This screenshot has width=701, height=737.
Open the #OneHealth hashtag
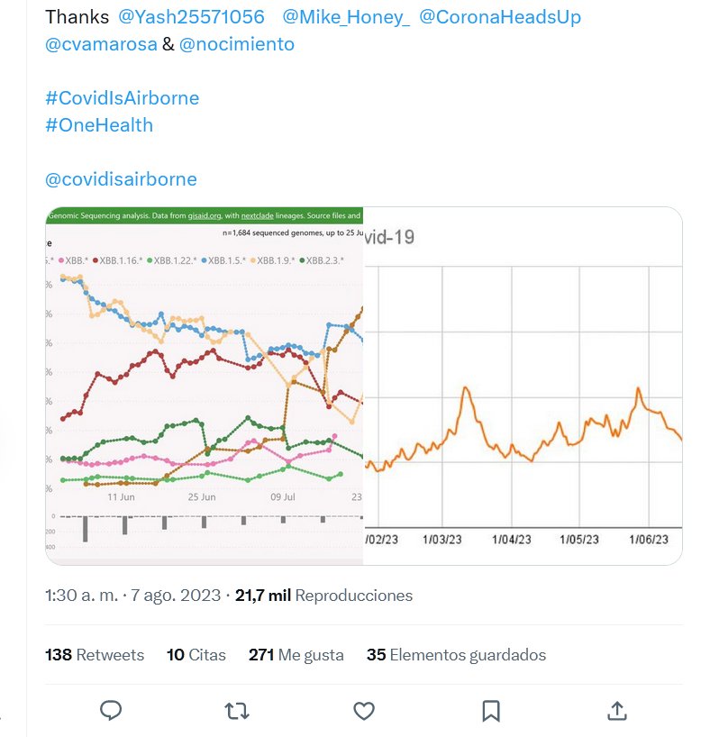point(99,125)
